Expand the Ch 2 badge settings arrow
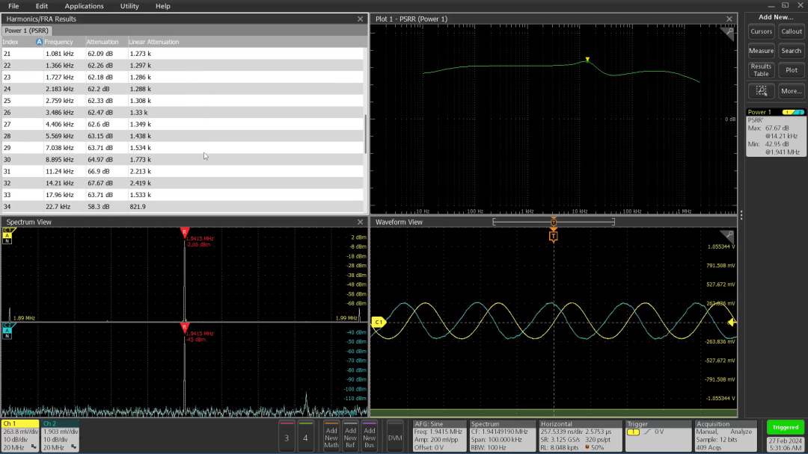Image resolution: width=808 pixels, height=454 pixels. [x=73, y=447]
